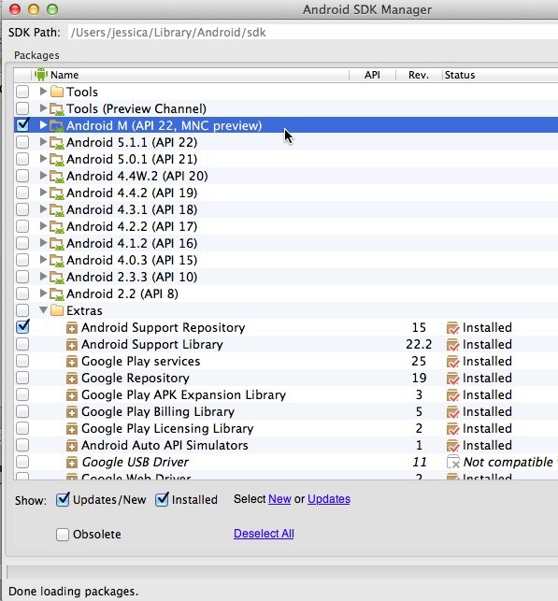Viewport: 558px width, 601px height.
Task: Expand the Android 2.3.3 (API 10) node
Action: (x=43, y=277)
